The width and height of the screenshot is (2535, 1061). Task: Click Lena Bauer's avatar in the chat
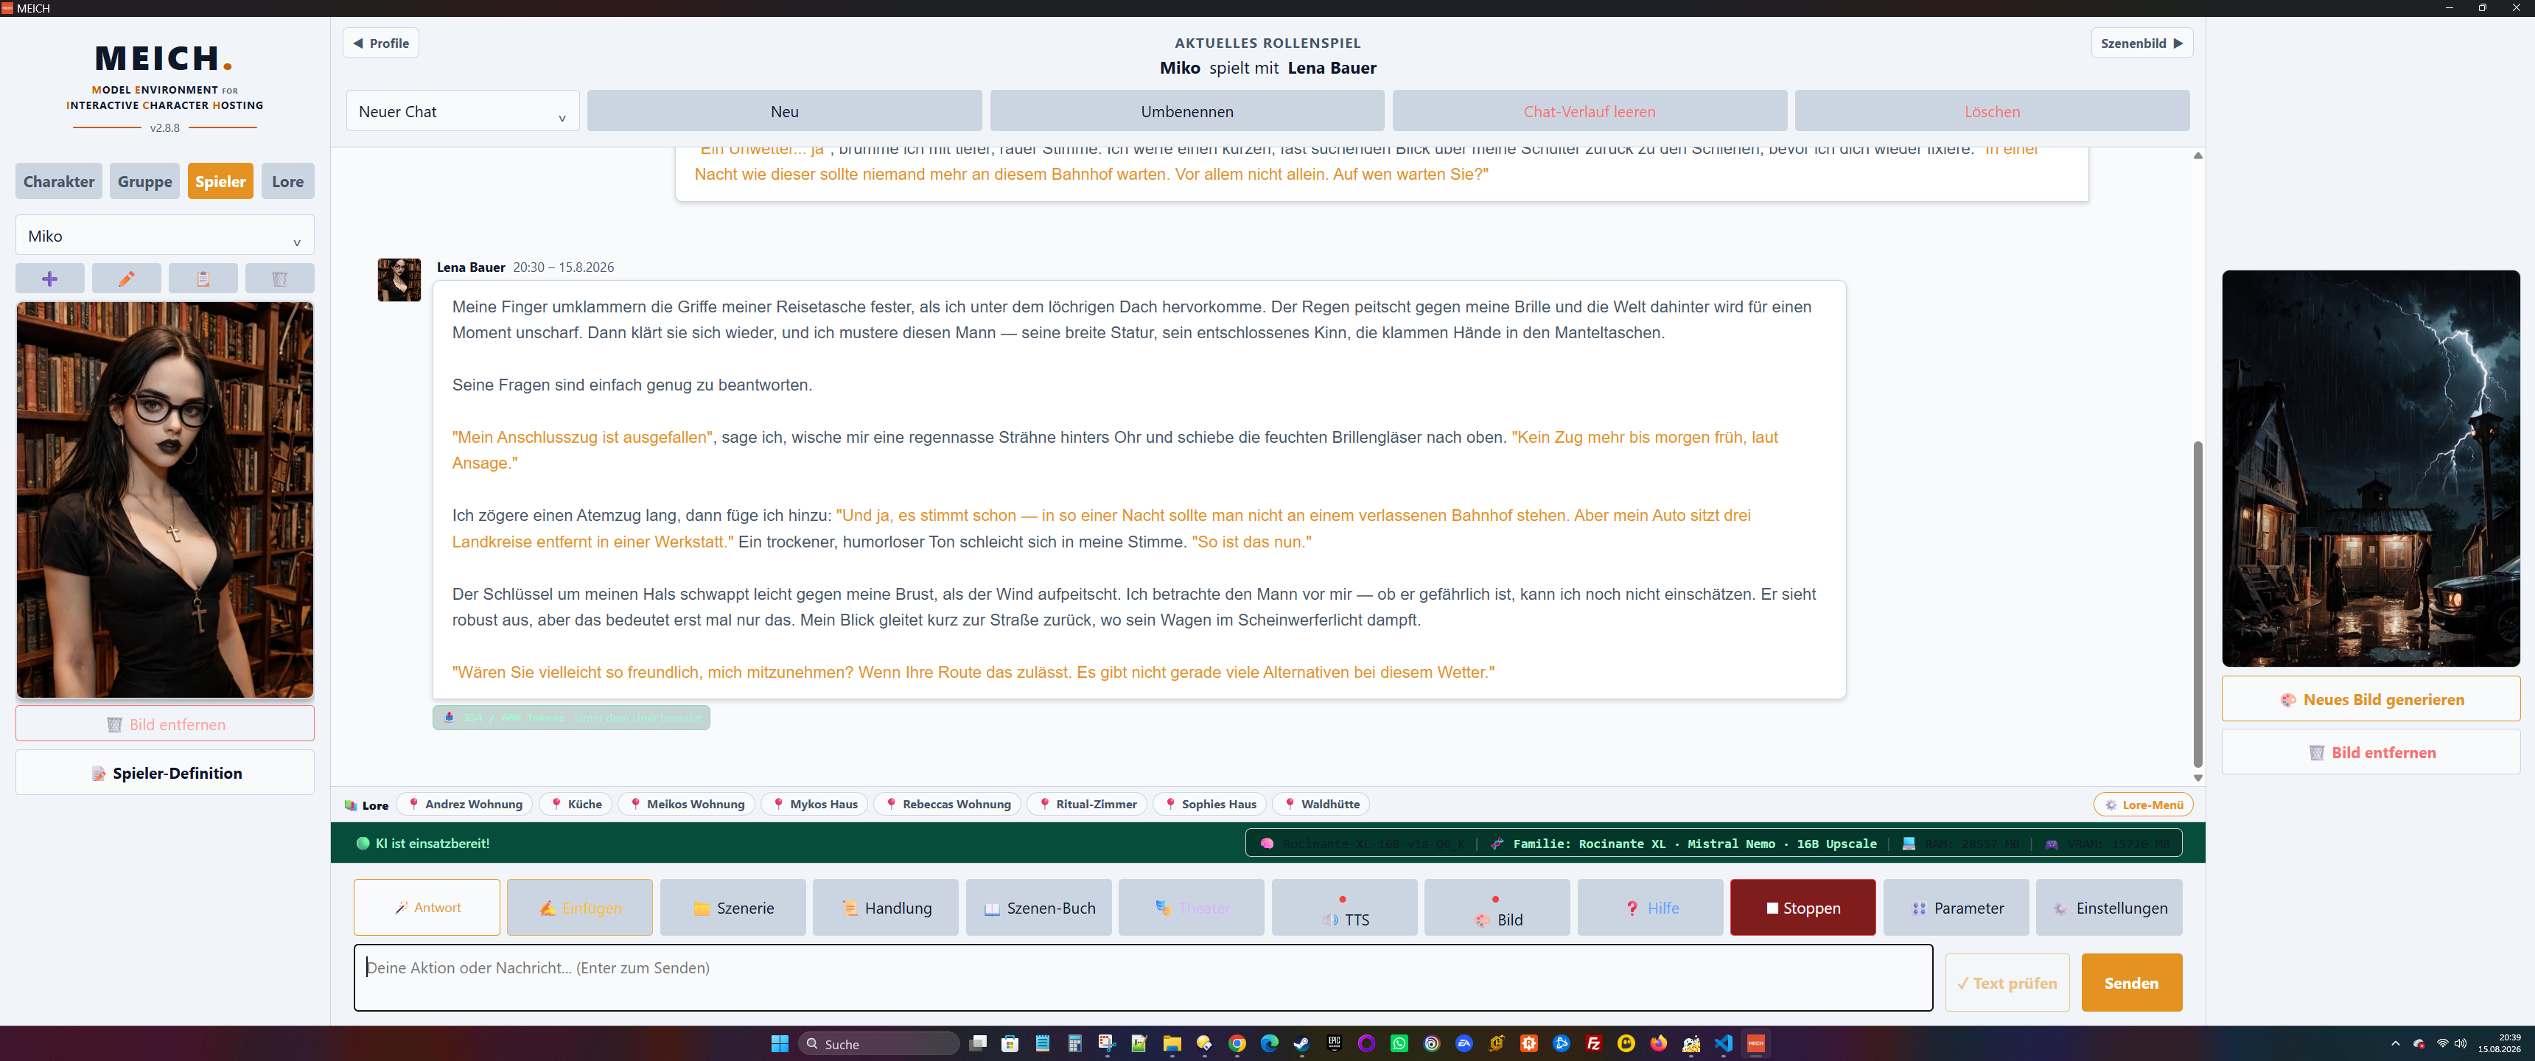399,281
